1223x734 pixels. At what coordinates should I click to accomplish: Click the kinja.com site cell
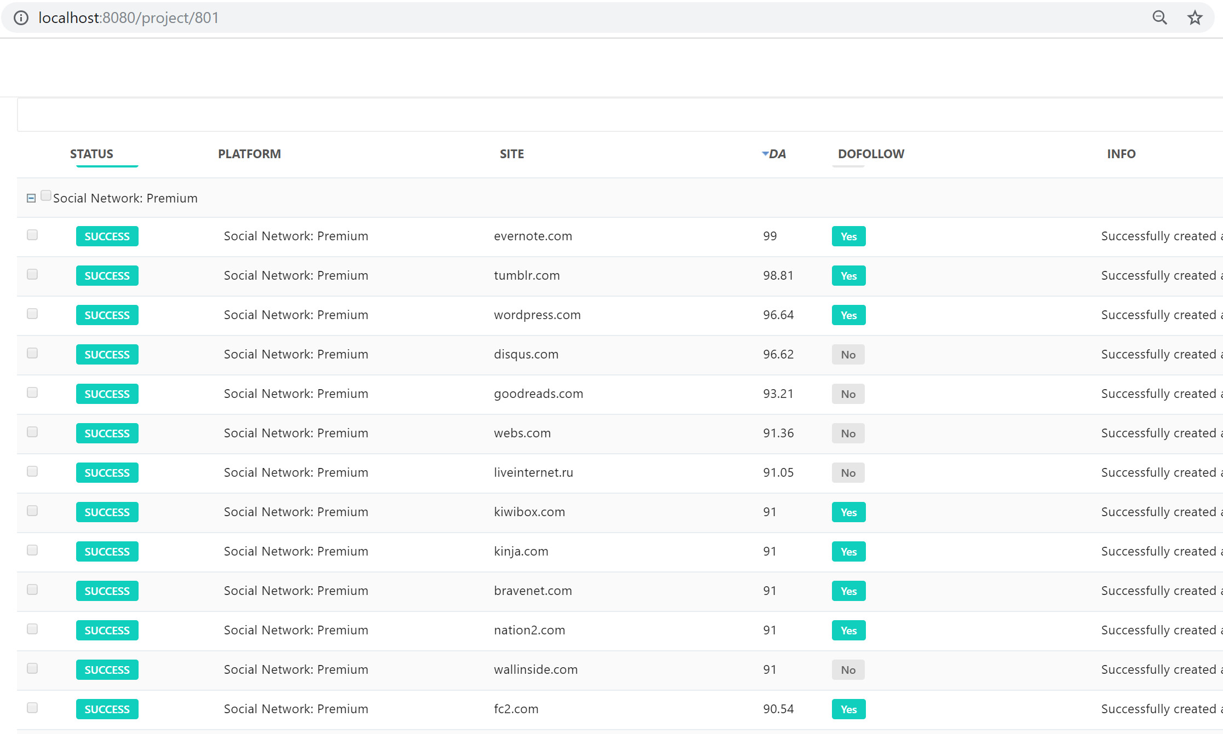[521, 552]
